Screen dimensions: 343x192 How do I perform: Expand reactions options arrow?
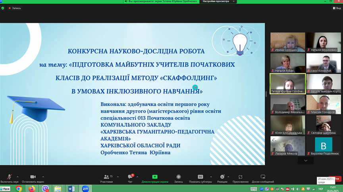click(x=228, y=177)
